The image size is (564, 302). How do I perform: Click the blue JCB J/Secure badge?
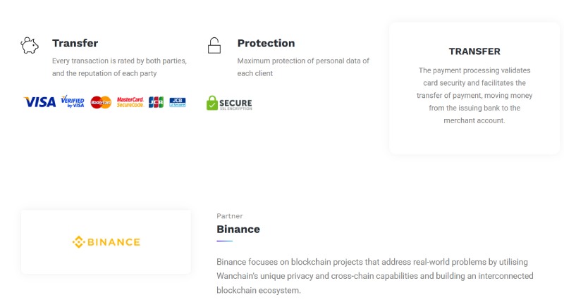[178, 102]
